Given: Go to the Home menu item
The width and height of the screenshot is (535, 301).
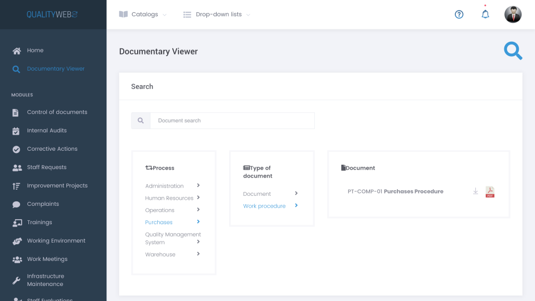Looking at the screenshot, I should point(35,51).
